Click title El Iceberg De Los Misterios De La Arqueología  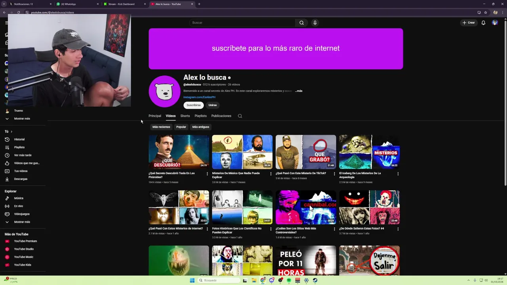pyautogui.click(x=360, y=175)
